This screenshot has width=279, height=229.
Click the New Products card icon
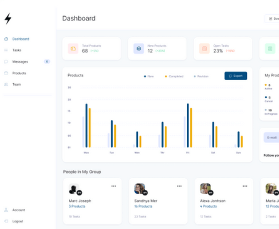click(139, 49)
